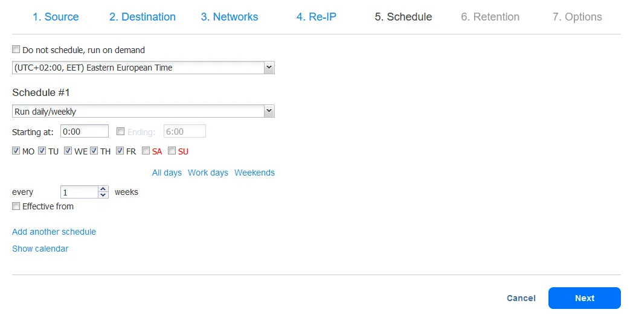Click 'Add another schedule' link
The image size is (633, 321).
54,232
